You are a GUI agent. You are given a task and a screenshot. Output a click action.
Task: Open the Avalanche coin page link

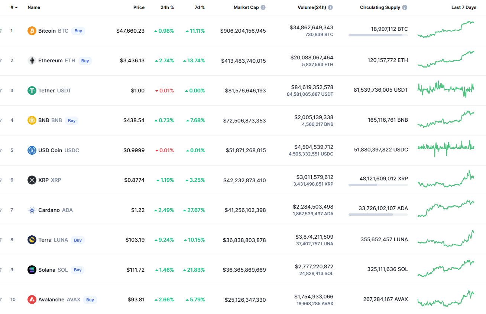click(51, 300)
